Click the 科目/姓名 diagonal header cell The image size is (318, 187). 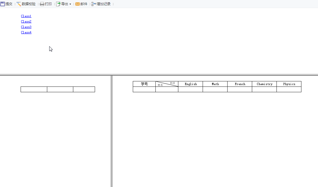coord(167,84)
